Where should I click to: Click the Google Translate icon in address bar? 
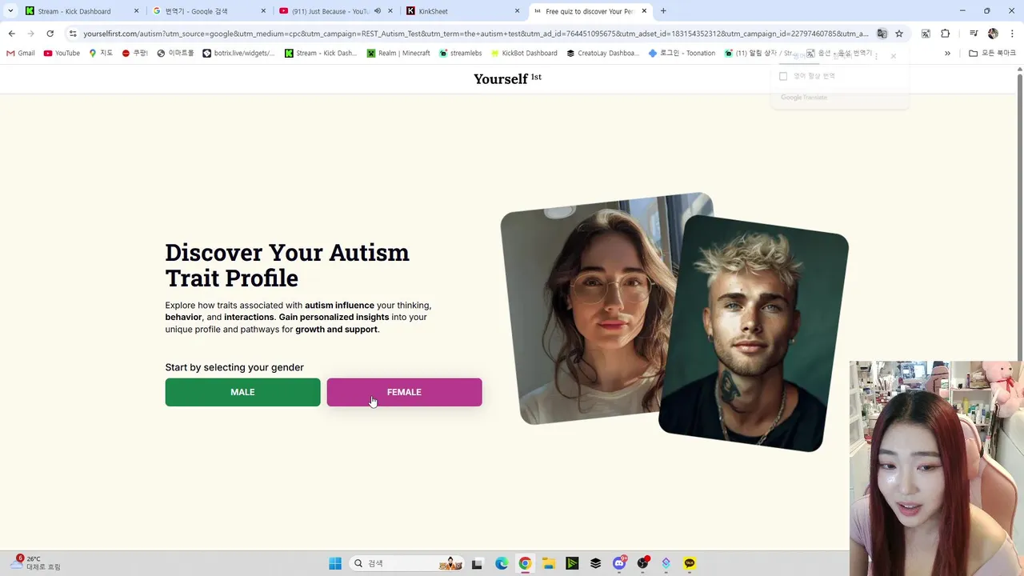pyautogui.click(x=882, y=34)
